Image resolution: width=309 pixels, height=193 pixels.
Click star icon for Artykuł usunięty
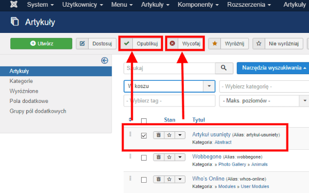169,135
